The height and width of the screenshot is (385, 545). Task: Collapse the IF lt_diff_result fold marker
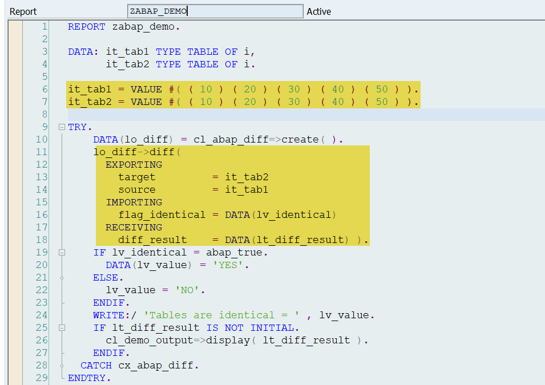62,328
